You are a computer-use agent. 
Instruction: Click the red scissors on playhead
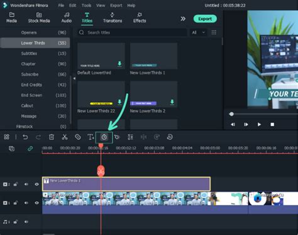(101, 171)
